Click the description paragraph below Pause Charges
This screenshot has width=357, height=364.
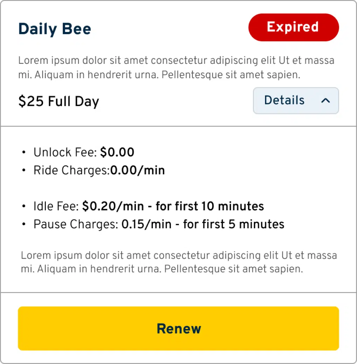point(178,262)
